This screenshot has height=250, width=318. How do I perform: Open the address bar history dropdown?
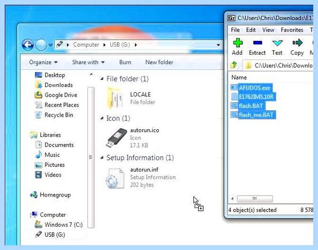coord(218,45)
